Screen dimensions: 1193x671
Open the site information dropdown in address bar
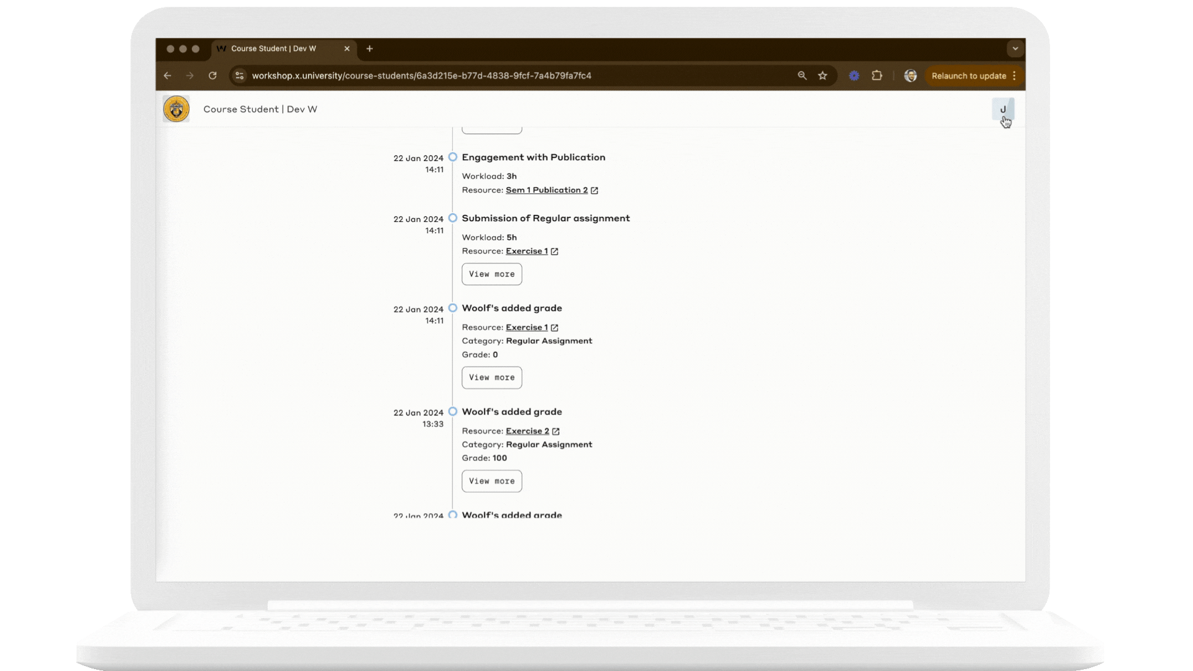[239, 75]
